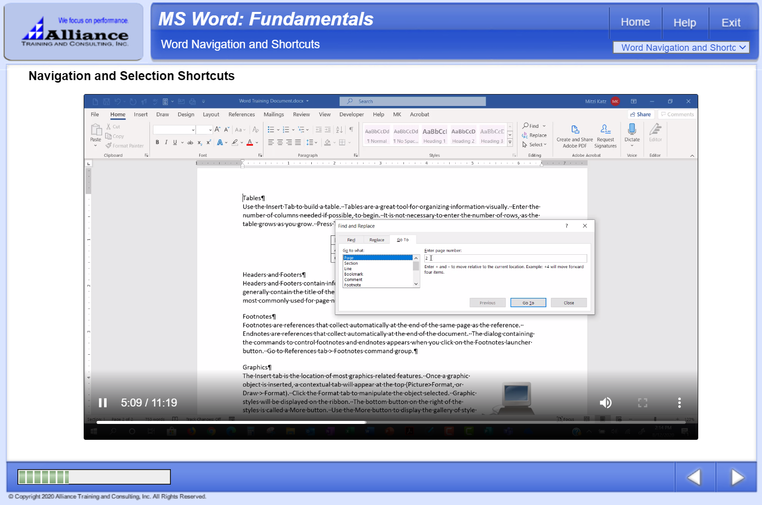Click the Dictate microphone icon
This screenshot has width=762, height=505.
tap(632, 130)
